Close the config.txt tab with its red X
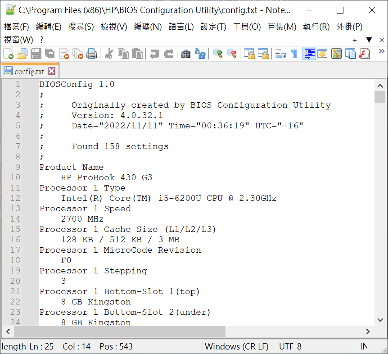 point(51,71)
